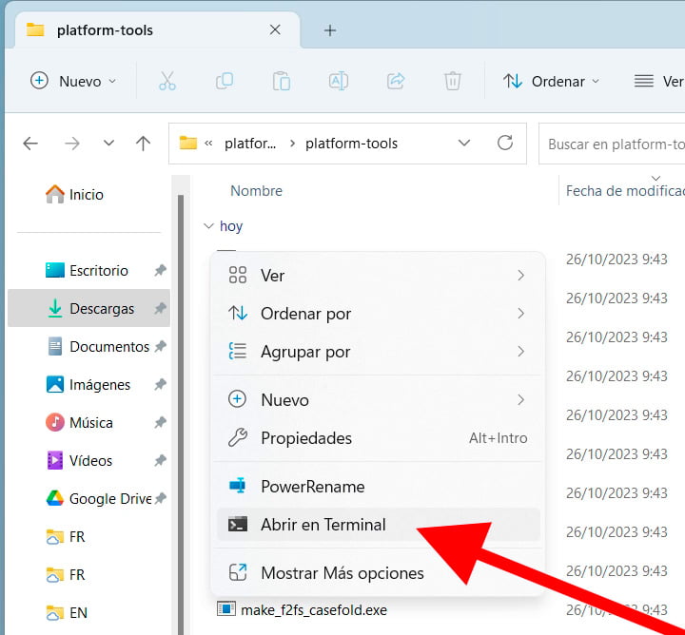Open recent locations chevron

[x=108, y=144]
